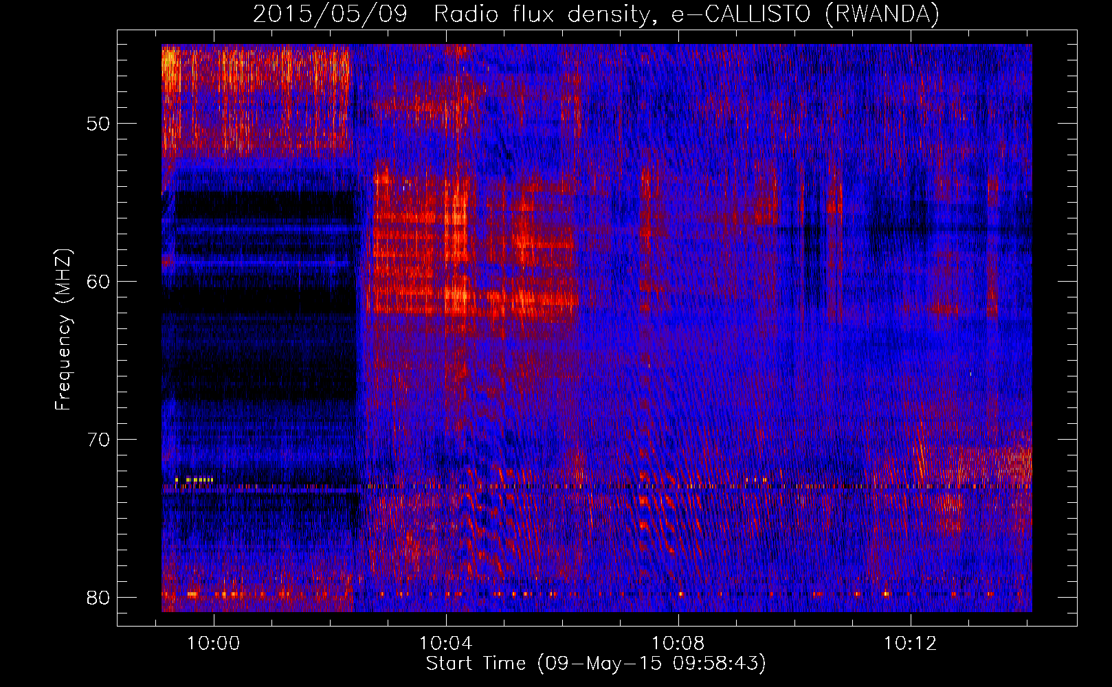
Task: Click the 70 MHz frequency tick label
Action: 99,440
